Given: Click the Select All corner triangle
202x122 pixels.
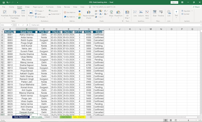Looking at the screenshot, I should tap(3, 29).
